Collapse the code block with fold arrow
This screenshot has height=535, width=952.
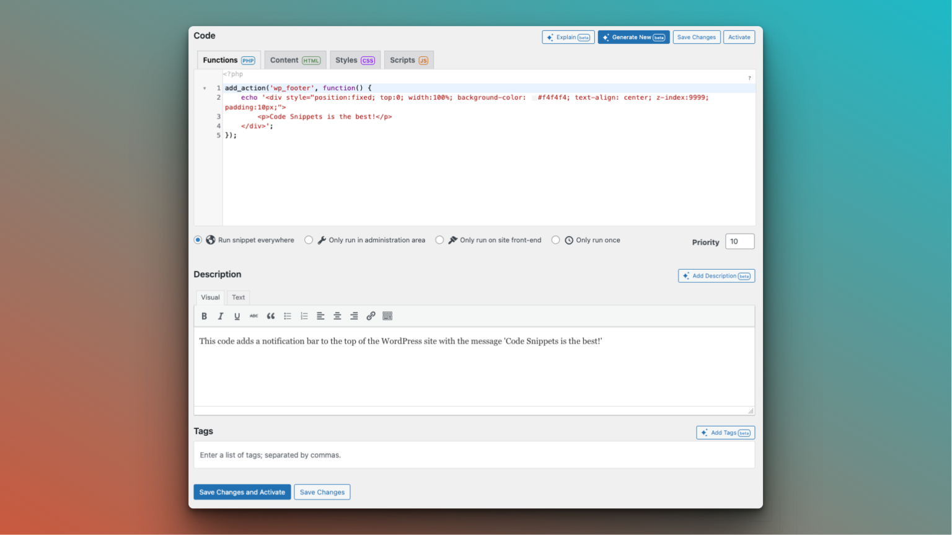coord(205,88)
